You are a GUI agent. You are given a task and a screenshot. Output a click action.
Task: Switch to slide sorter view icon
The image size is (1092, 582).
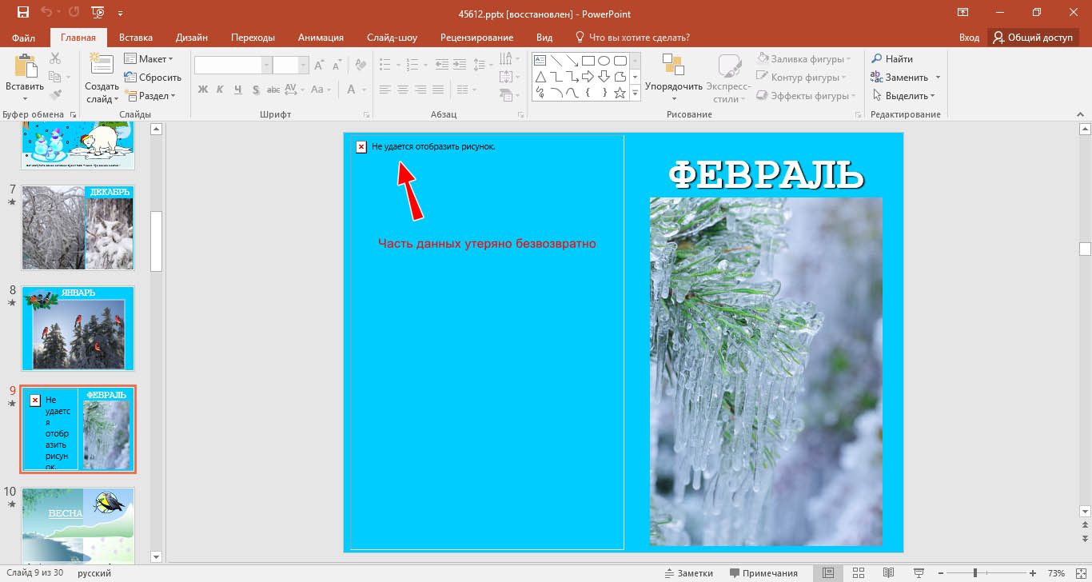coord(859,573)
